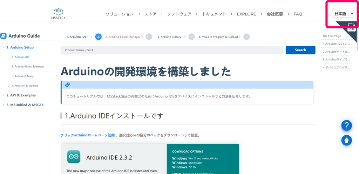Select 1. Arduino IDE in the sidebar
Viewport: 359px width, 174px height.
pos(21,57)
